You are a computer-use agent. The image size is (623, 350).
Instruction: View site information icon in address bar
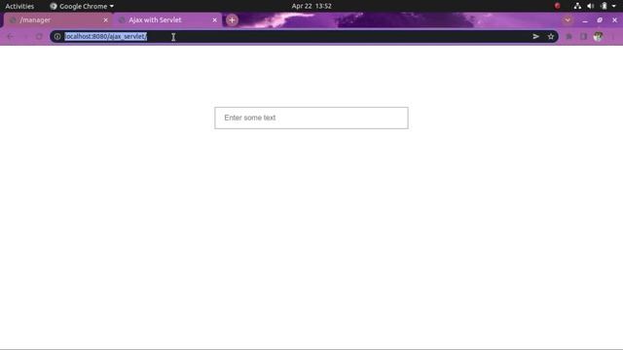(57, 37)
